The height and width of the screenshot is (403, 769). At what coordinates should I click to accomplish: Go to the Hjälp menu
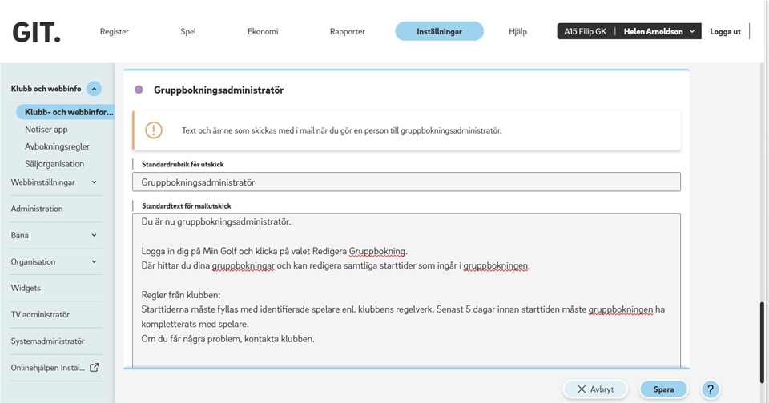pos(518,32)
